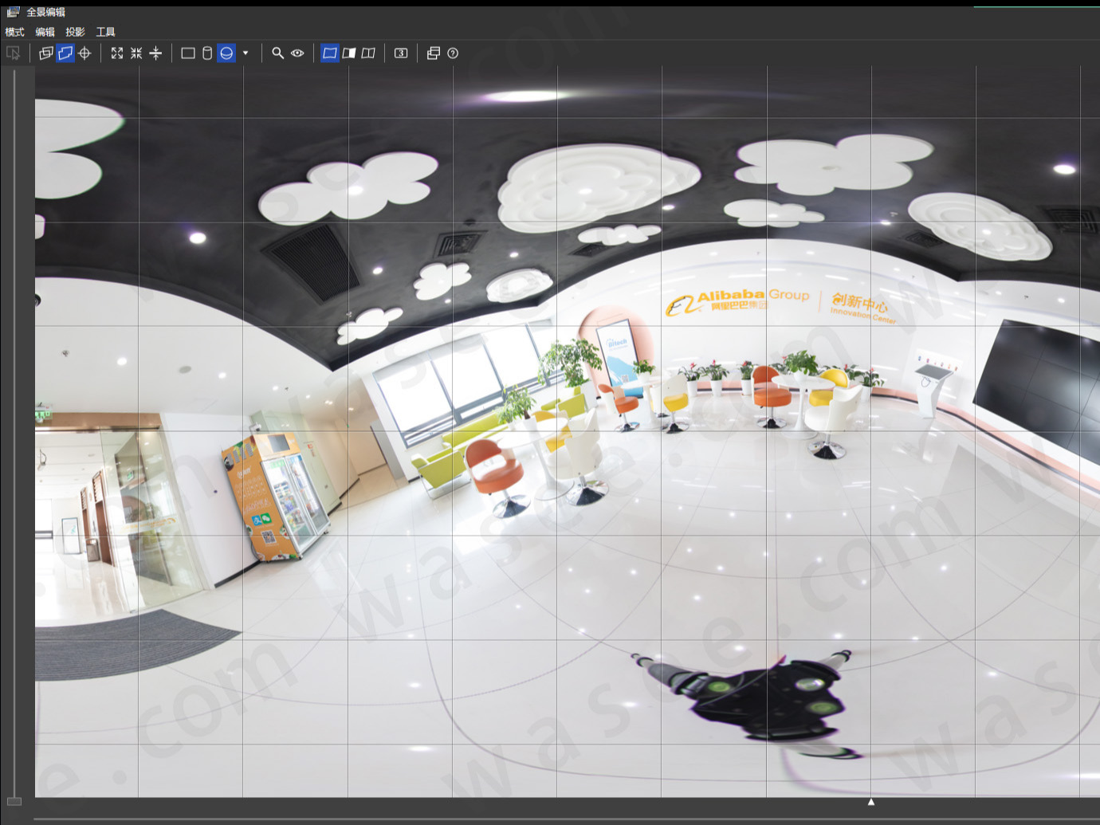Expand the 投影 menu
The width and height of the screenshot is (1100, 825).
click(74, 32)
